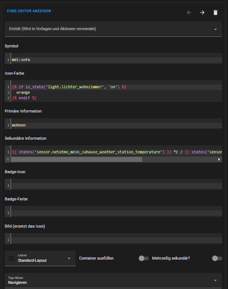Click the Mehrzeilig sekundär? label text

pyautogui.click(x=171, y=258)
